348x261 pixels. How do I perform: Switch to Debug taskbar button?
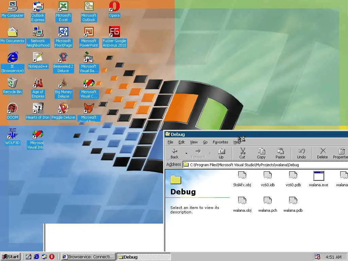(144, 257)
